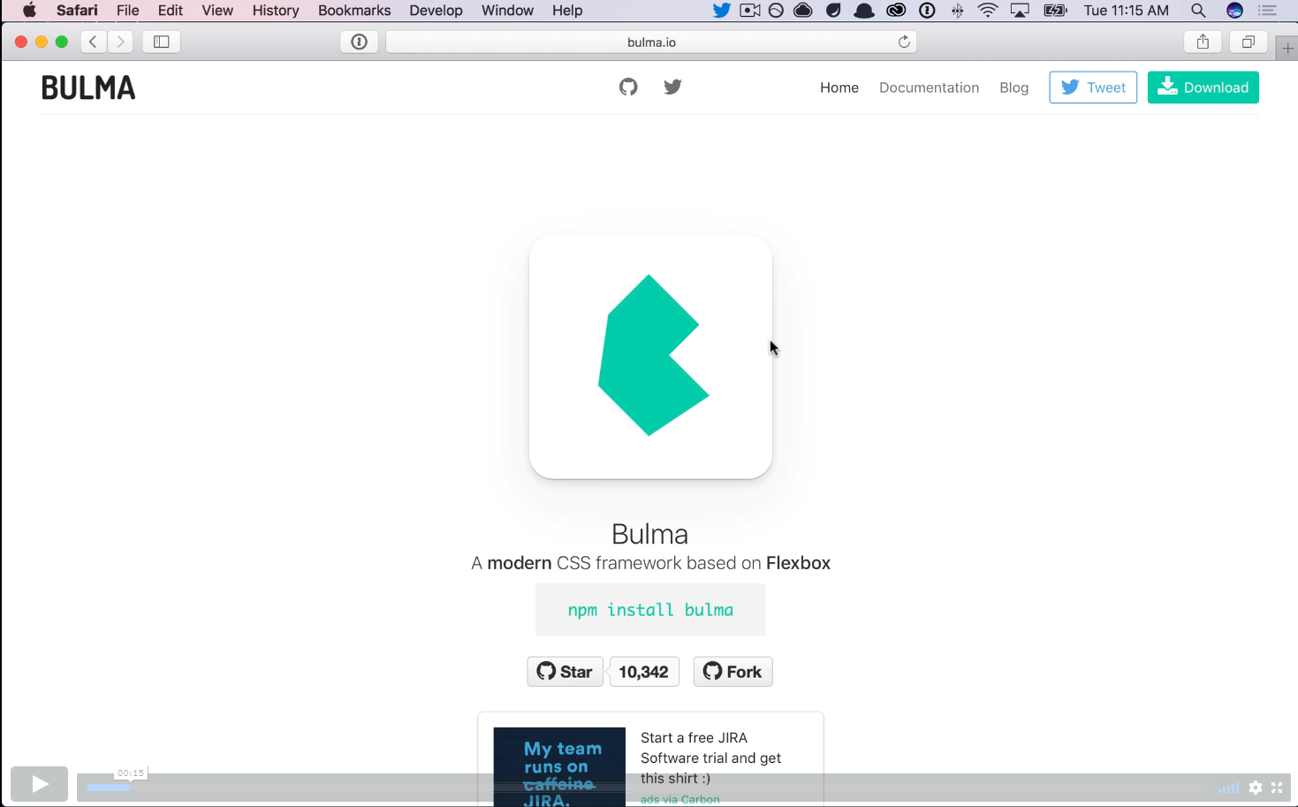Star Bulma on GitHub
Screen dimensions: 1298x807
click(566, 672)
